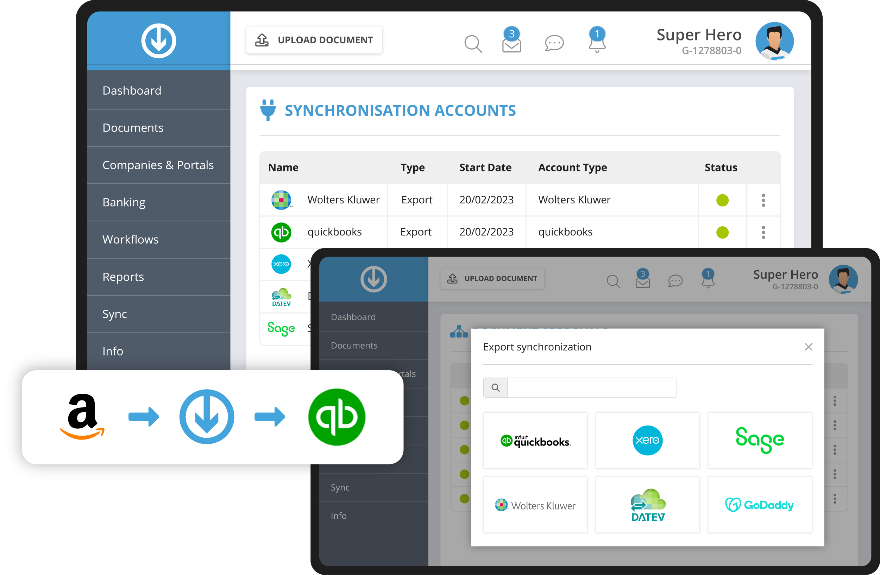Open Info in back window sidebar

coord(159,351)
